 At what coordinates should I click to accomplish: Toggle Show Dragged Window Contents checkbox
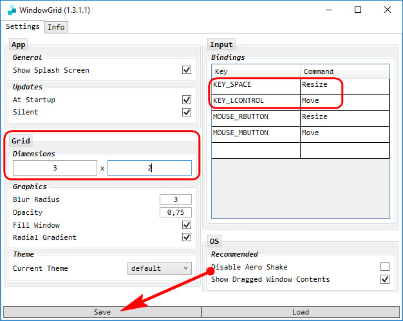click(x=385, y=279)
